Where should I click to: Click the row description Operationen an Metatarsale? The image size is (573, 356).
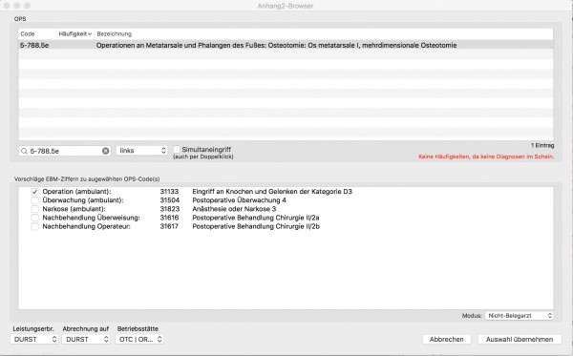pos(276,45)
